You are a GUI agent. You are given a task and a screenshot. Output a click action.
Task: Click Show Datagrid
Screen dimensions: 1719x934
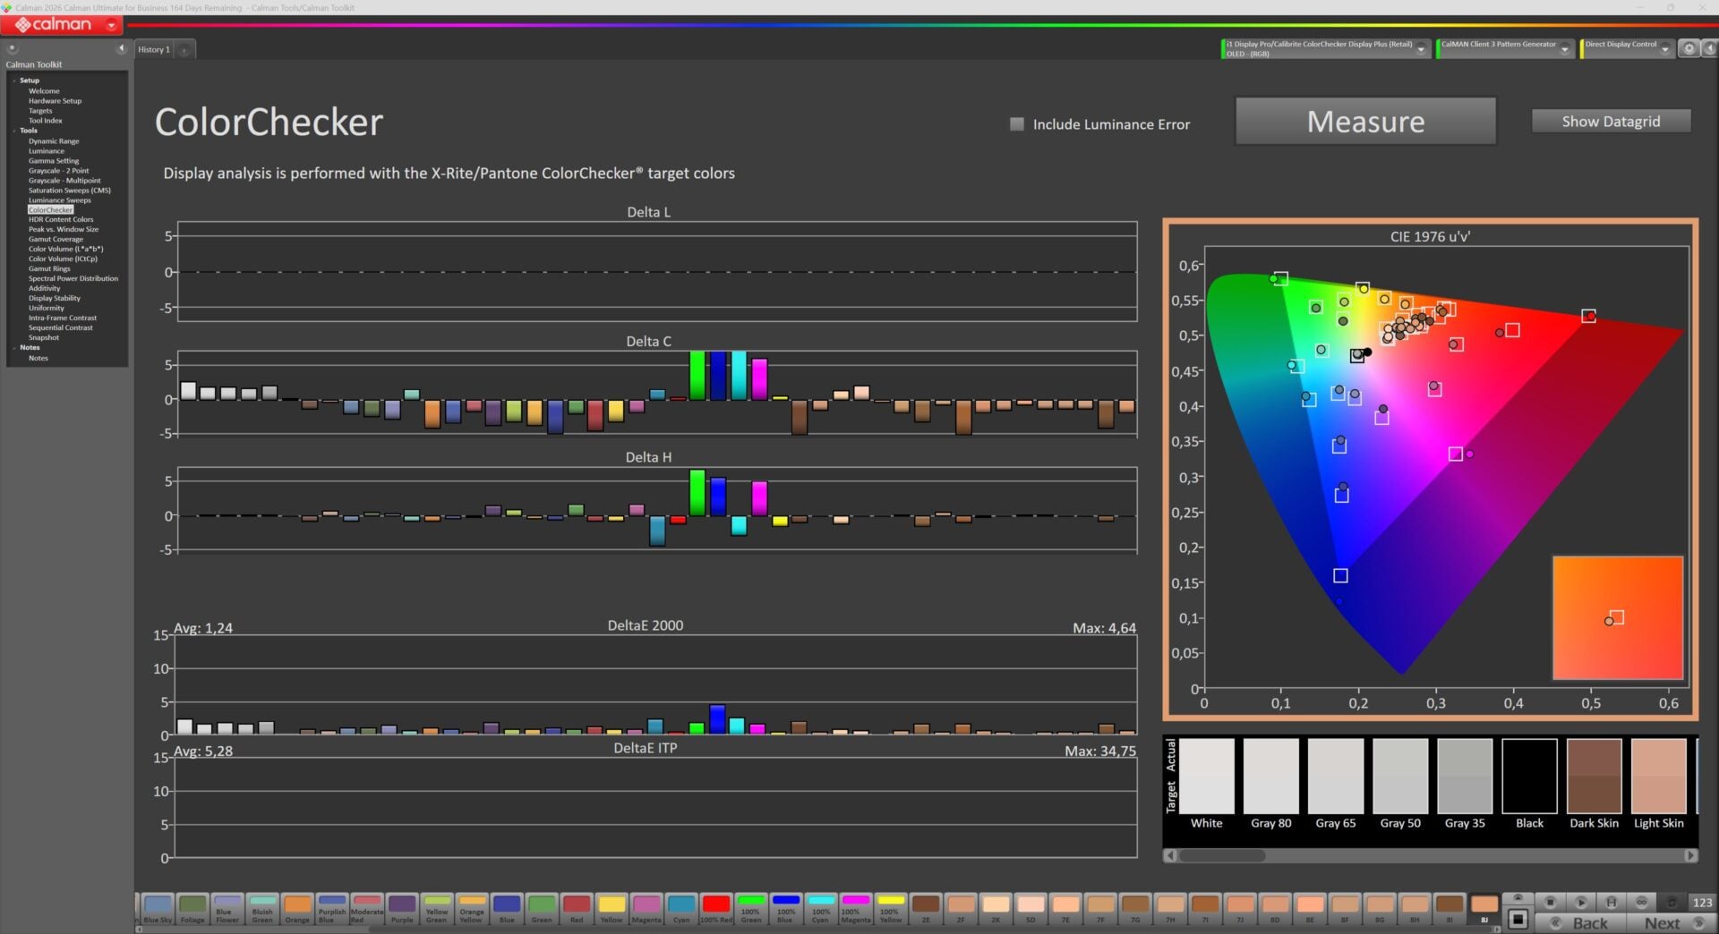tap(1611, 122)
